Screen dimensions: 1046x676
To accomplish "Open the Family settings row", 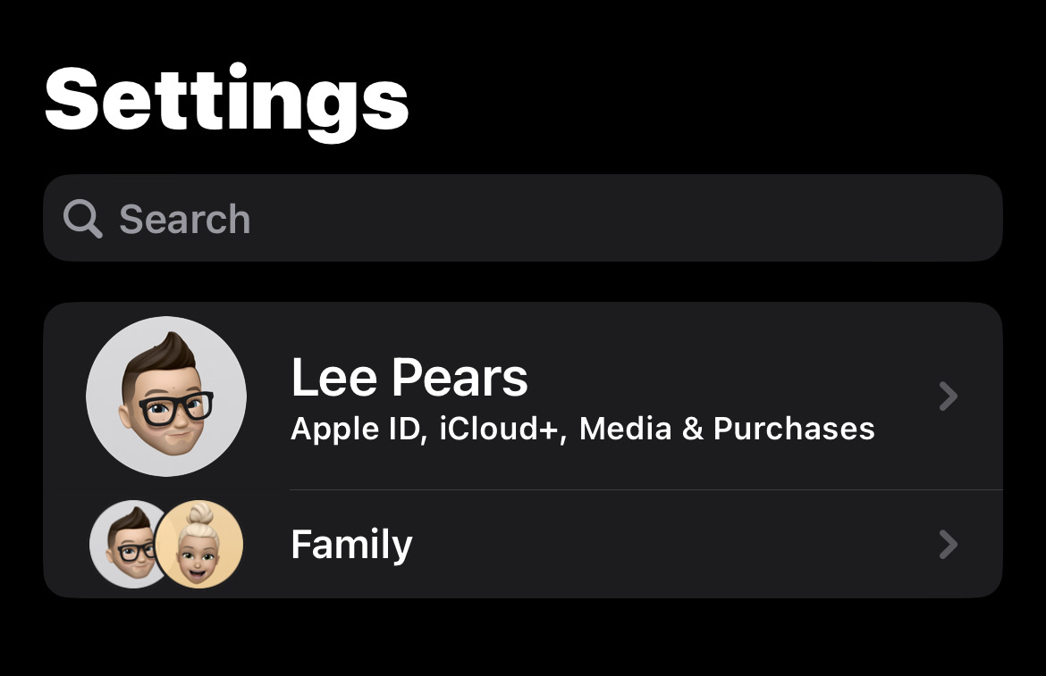I will [523, 544].
